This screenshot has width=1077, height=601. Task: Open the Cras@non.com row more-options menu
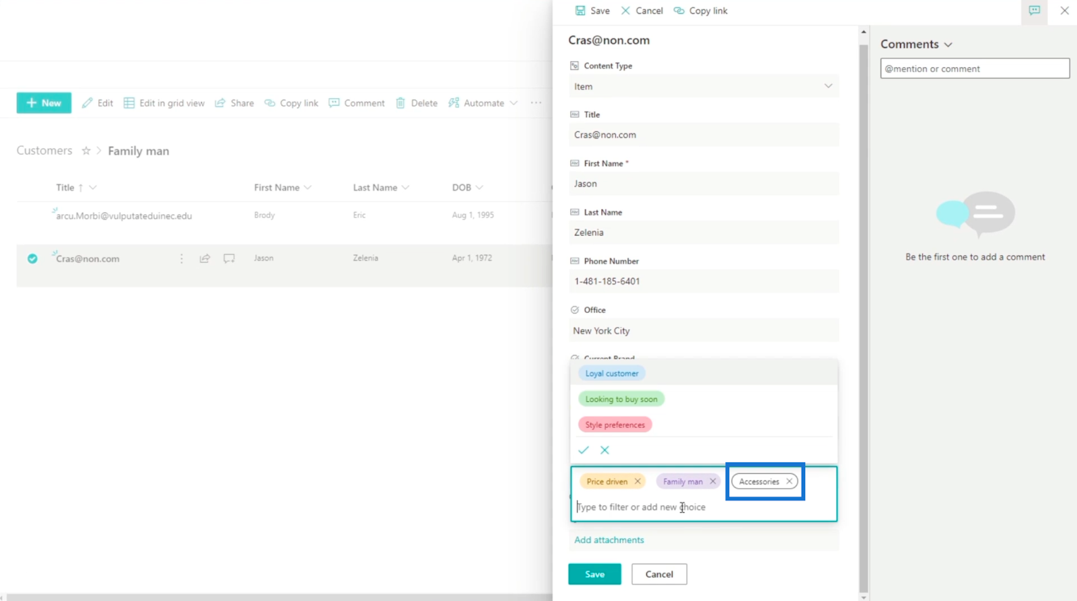(x=181, y=258)
